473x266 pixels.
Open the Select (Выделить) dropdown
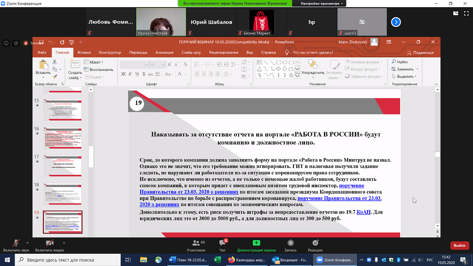404,76
